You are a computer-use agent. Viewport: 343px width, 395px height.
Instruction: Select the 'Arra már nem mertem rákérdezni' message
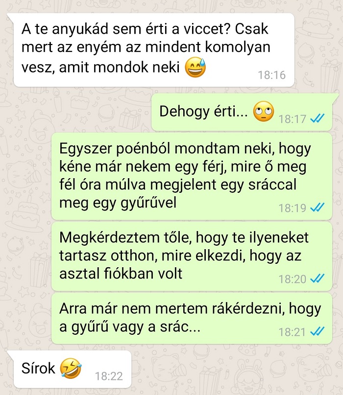pos(192,319)
